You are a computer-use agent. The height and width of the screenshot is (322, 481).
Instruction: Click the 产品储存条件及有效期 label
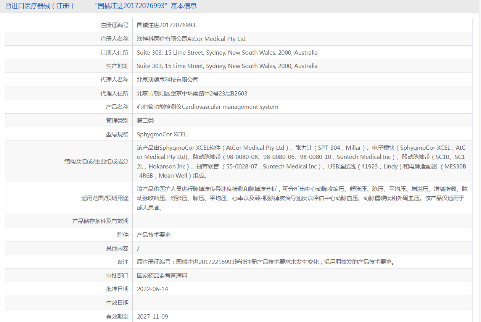(x=101, y=221)
